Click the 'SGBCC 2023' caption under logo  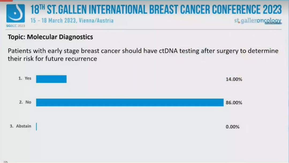16,26
